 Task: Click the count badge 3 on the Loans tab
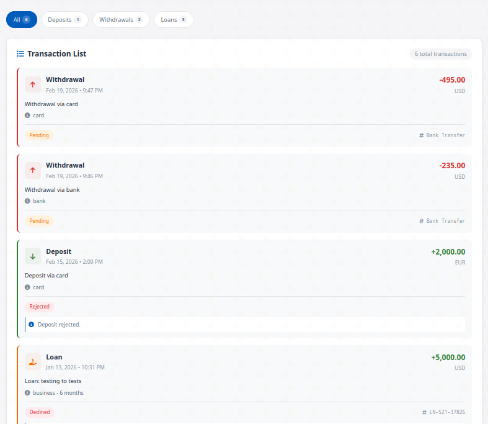184,20
